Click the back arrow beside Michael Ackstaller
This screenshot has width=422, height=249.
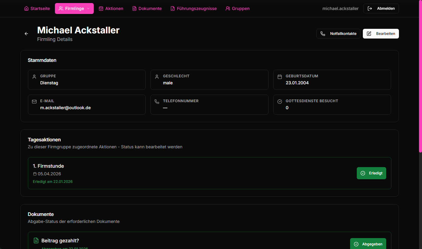point(26,34)
